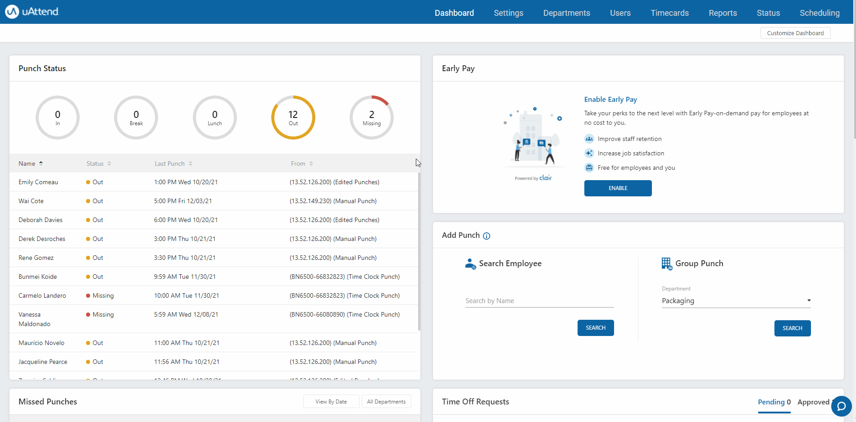Select the 0 In status circle

(x=58, y=118)
